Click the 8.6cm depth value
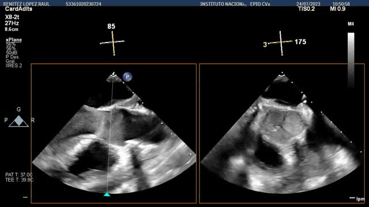The width and height of the screenshot is (369, 207). [12, 29]
